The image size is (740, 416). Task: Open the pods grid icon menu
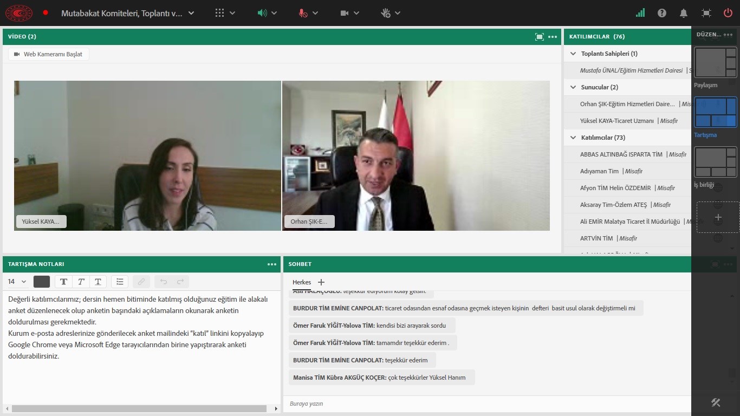pyautogui.click(x=219, y=13)
